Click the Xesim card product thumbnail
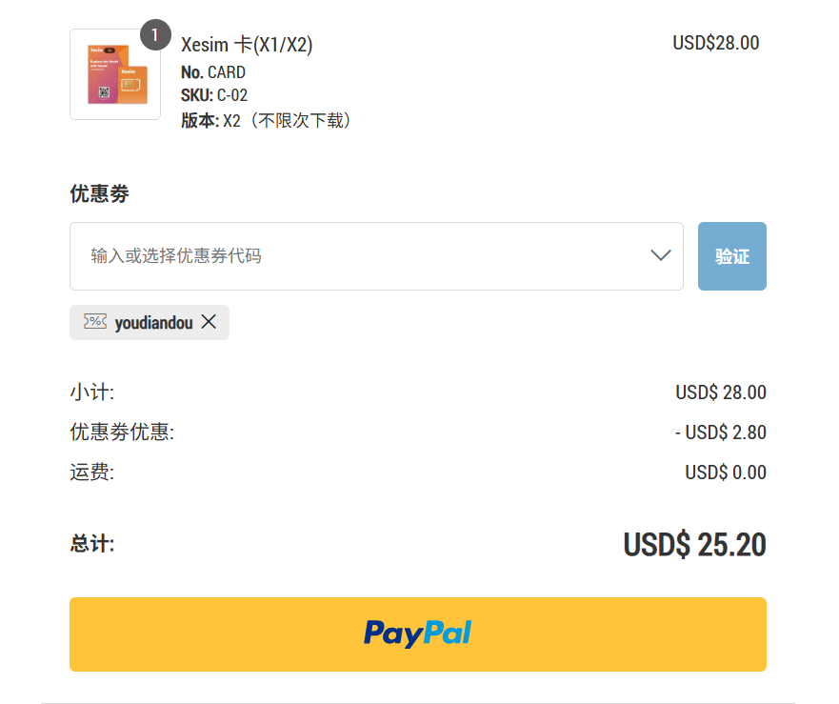The width and height of the screenshot is (839, 704). click(x=115, y=74)
